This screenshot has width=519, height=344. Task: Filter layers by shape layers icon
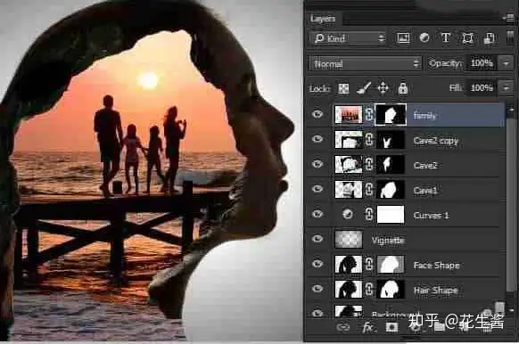pos(467,38)
